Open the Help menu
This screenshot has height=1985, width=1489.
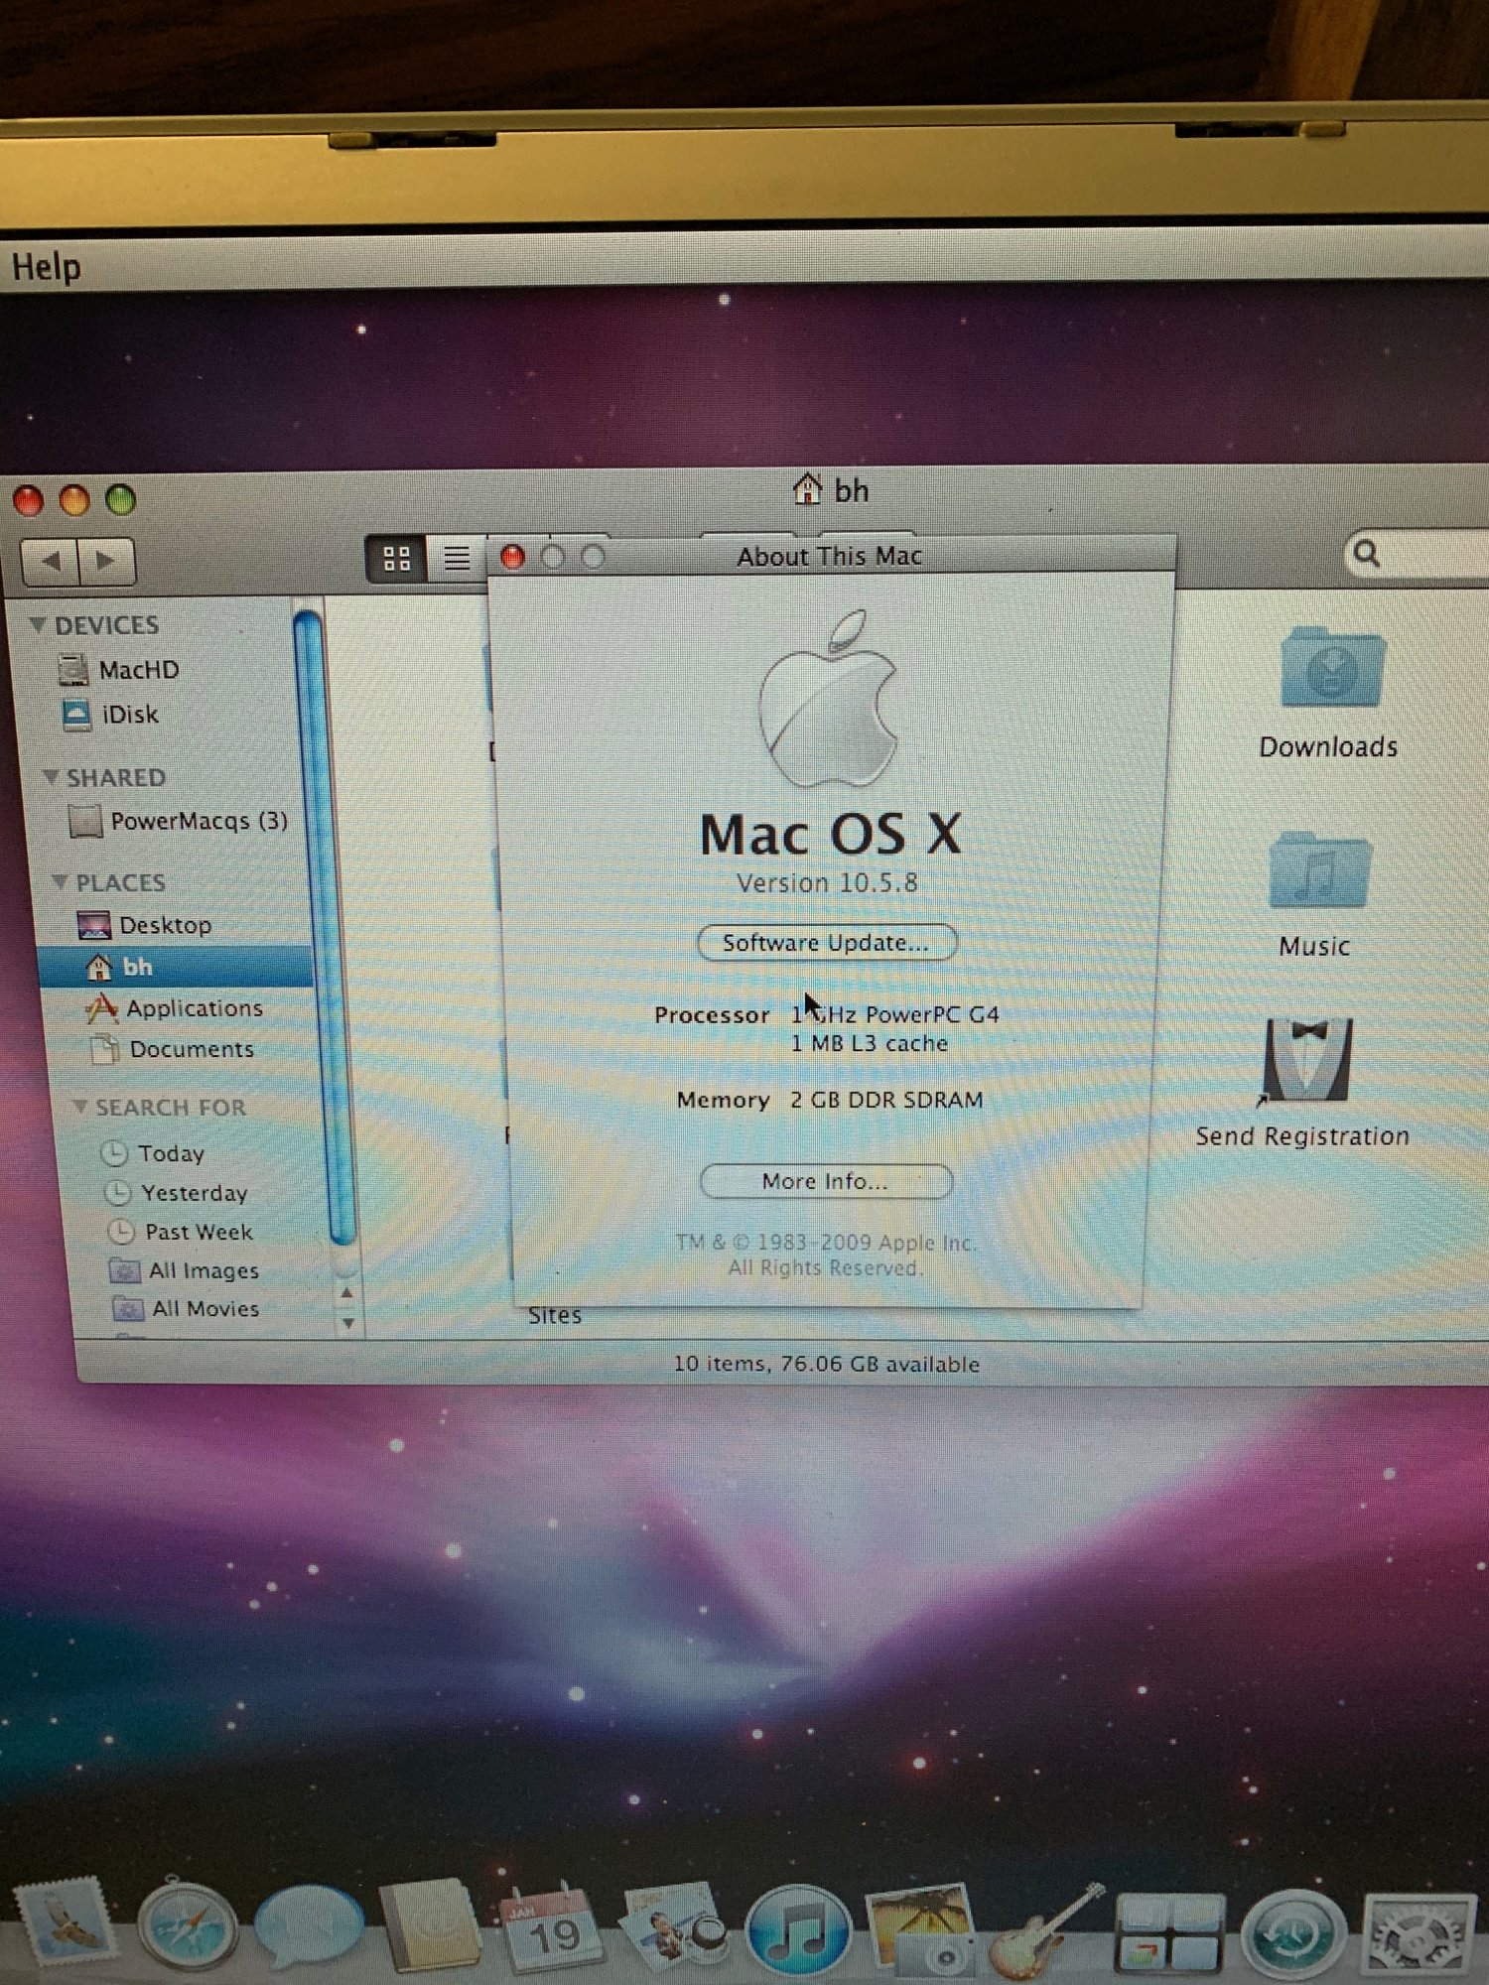[x=46, y=267]
